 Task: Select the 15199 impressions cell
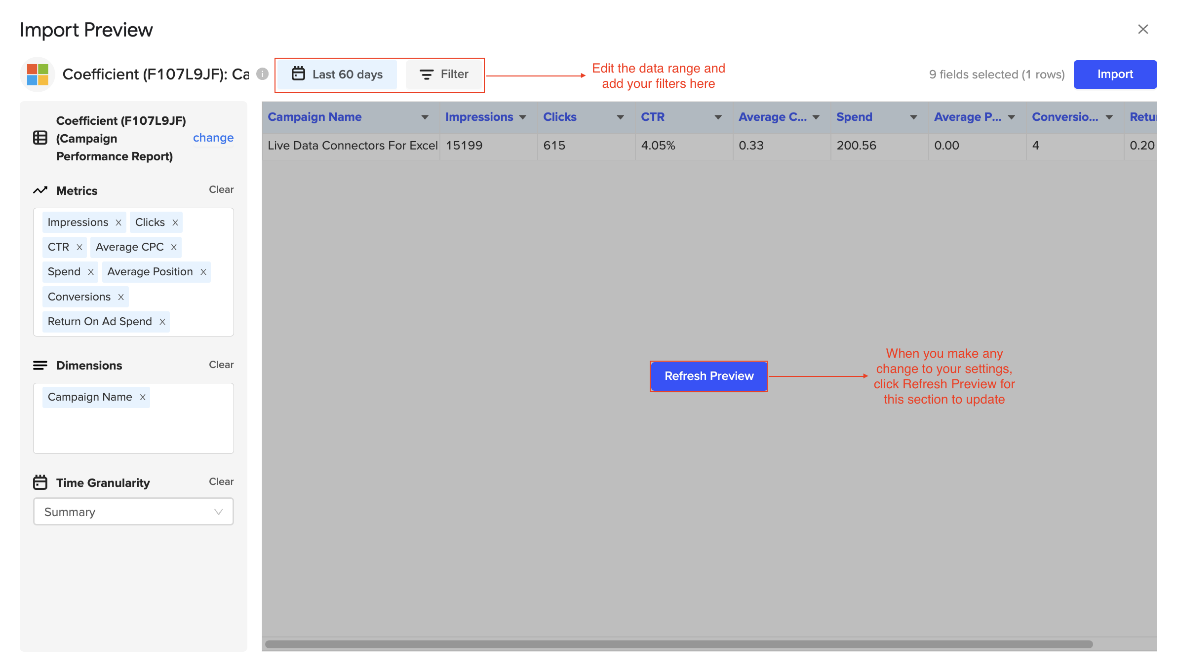coord(489,146)
